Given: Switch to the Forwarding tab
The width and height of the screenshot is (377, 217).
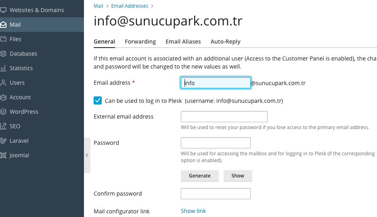Looking at the screenshot, I should [140, 42].
